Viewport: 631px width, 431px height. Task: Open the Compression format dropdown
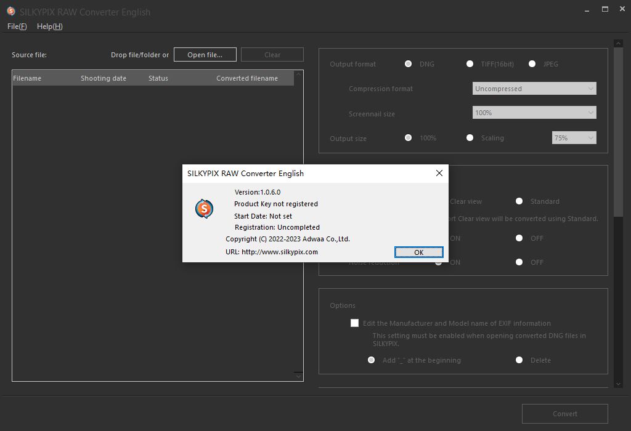coord(534,88)
